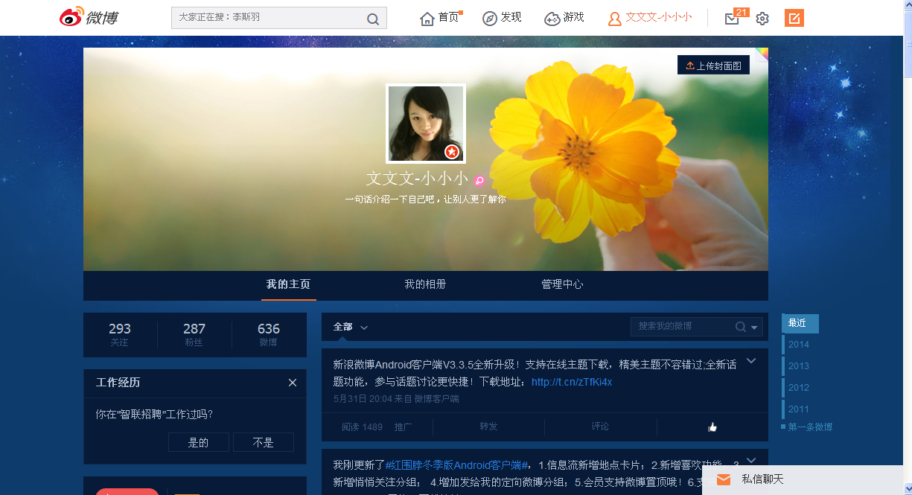Open 636 微博 posts count
The height and width of the screenshot is (495, 912).
click(269, 335)
